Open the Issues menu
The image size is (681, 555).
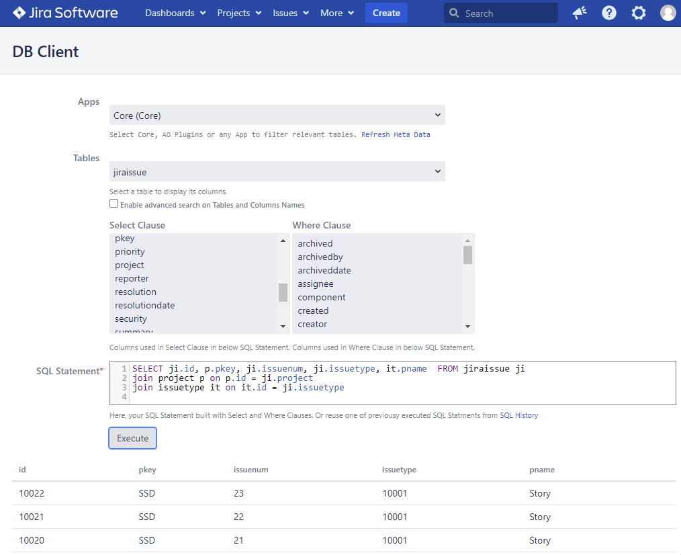[x=291, y=13]
